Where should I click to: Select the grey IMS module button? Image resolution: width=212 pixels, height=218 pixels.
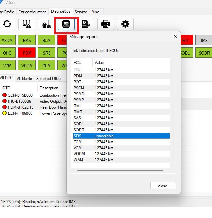204,41
